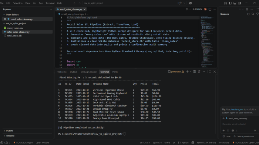This screenshot has height=145, width=259.
Task: Open the File menu
Action: pyautogui.click(x=2, y=3)
